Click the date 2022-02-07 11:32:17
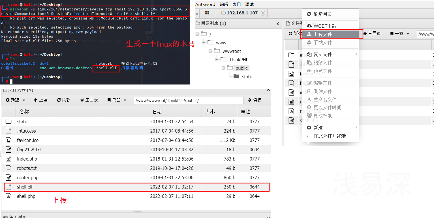Screen dimensions: 436x221 pyautogui.click(x=172, y=187)
